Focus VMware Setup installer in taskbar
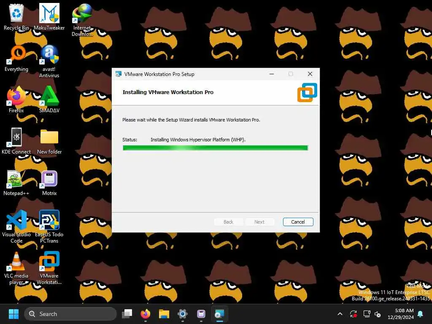The width and height of the screenshot is (432, 324). coord(219,314)
